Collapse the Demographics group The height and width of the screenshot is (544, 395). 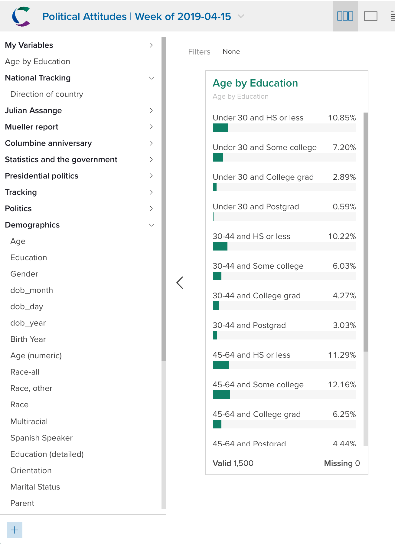(x=152, y=225)
